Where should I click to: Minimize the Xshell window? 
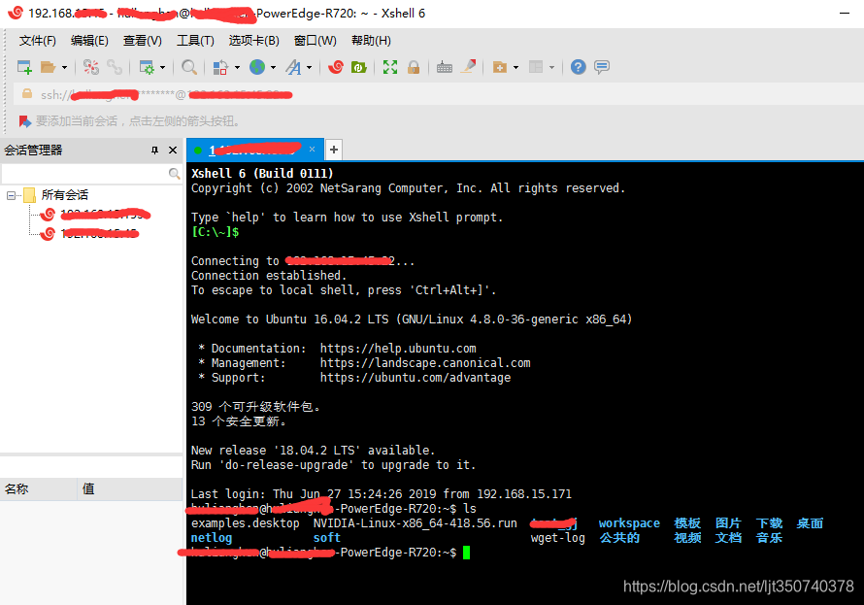click(x=845, y=14)
